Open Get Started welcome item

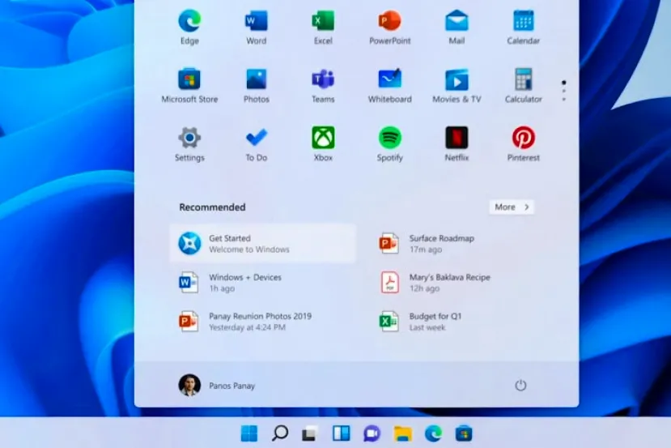(263, 243)
